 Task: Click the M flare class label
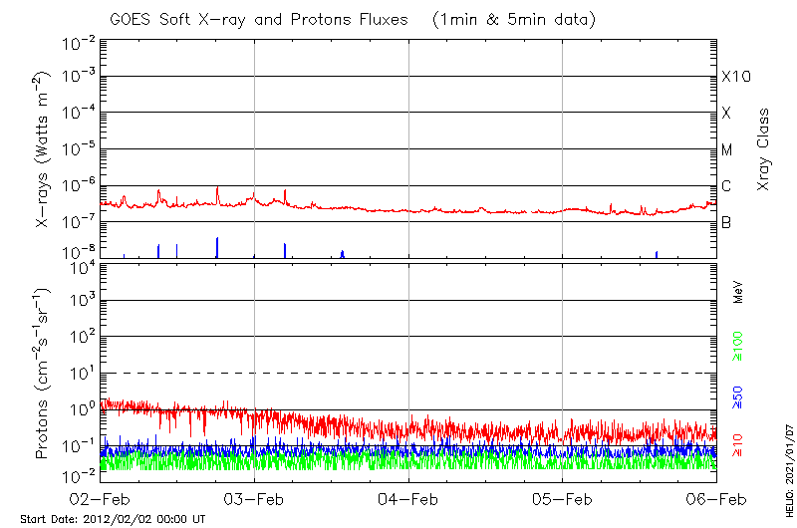pyautogui.click(x=727, y=149)
